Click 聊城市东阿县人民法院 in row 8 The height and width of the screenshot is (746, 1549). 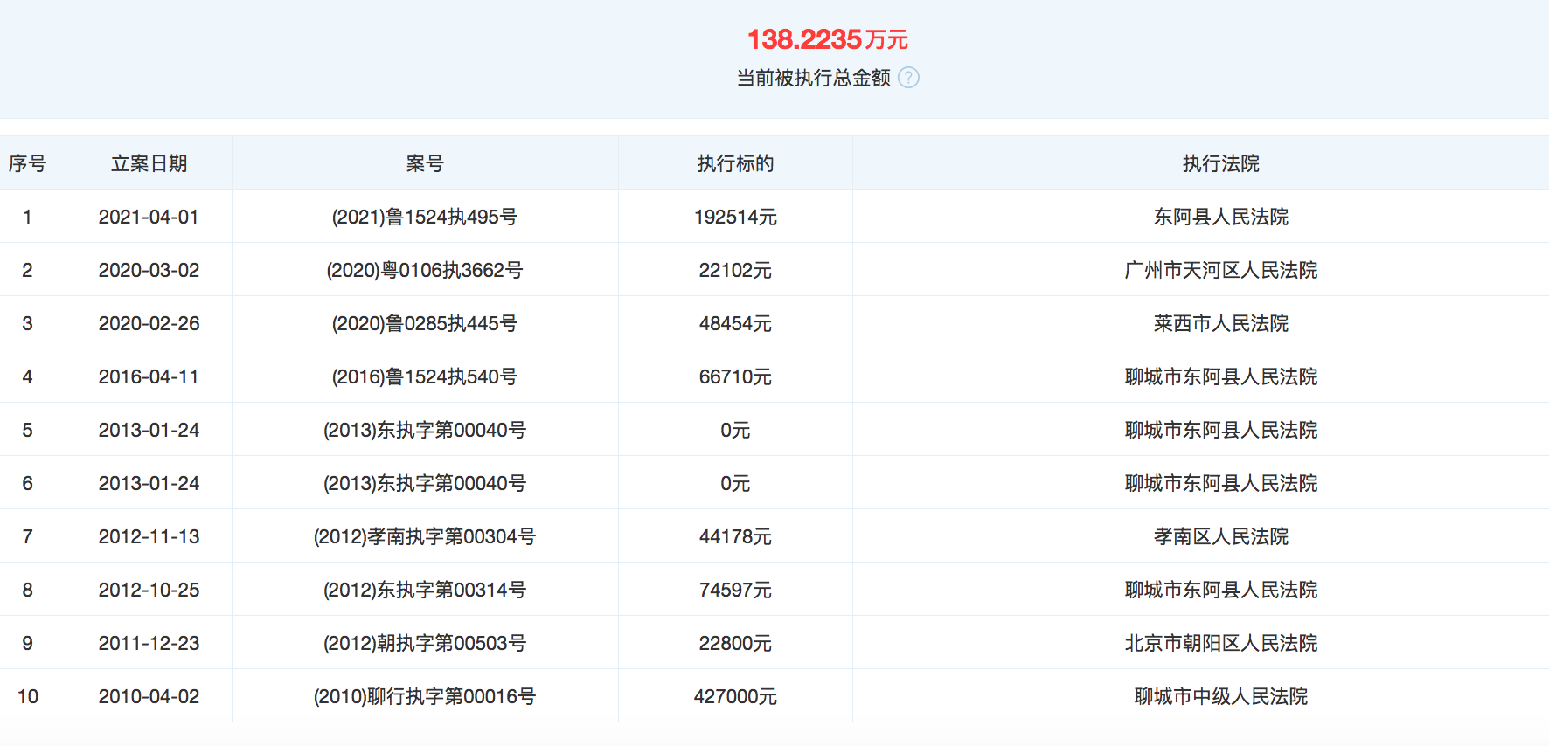coord(1220,590)
